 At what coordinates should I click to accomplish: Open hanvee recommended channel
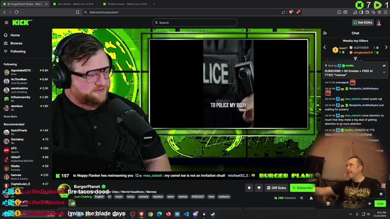point(26,177)
